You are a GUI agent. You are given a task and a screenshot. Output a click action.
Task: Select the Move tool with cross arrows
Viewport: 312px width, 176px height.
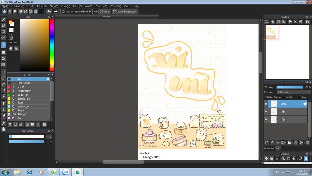pyautogui.click(x=3, y=45)
